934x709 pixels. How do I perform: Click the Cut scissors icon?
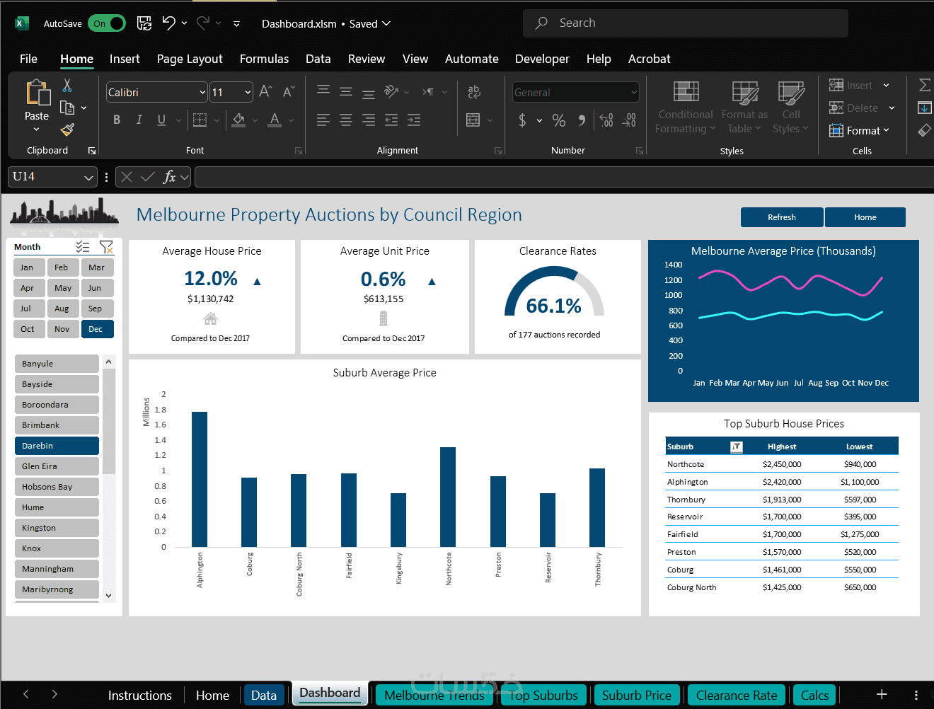pos(67,86)
